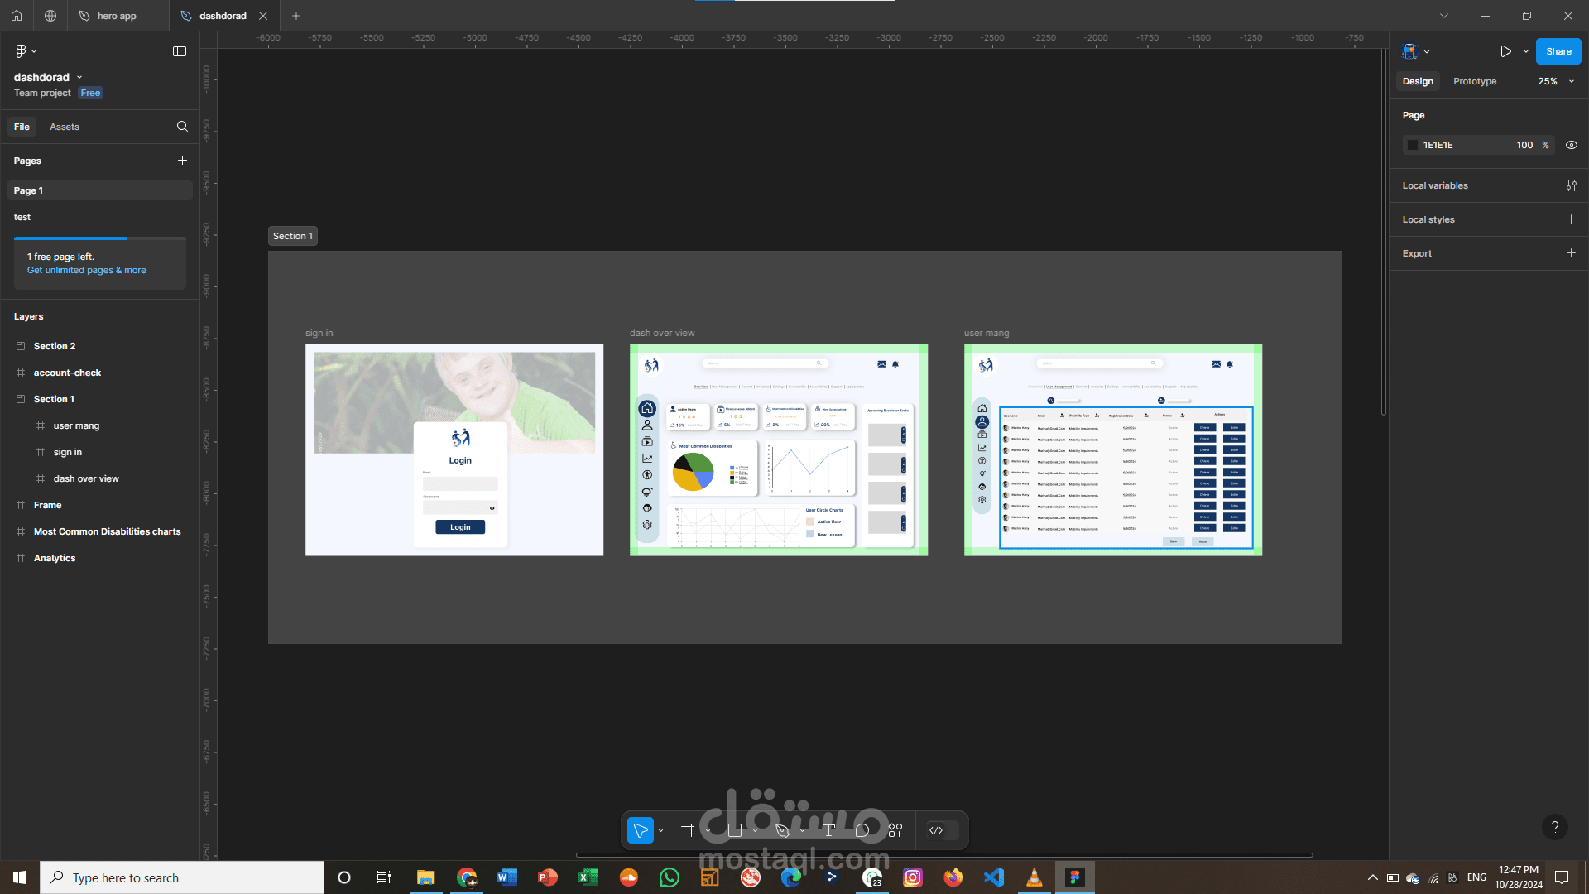Viewport: 1589px width, 894px height.
Task: Select the Frame tool
Action: [x=687, y=830]
